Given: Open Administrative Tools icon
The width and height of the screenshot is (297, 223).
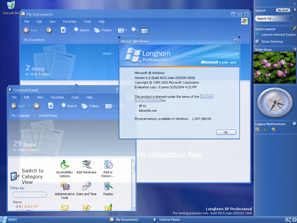Looking at the screenshot, I should click(x=65, y=187).
